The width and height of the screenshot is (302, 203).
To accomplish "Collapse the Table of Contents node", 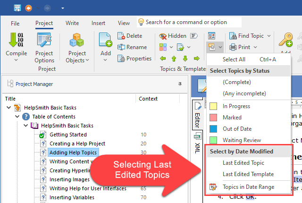I will click(17, 117).
